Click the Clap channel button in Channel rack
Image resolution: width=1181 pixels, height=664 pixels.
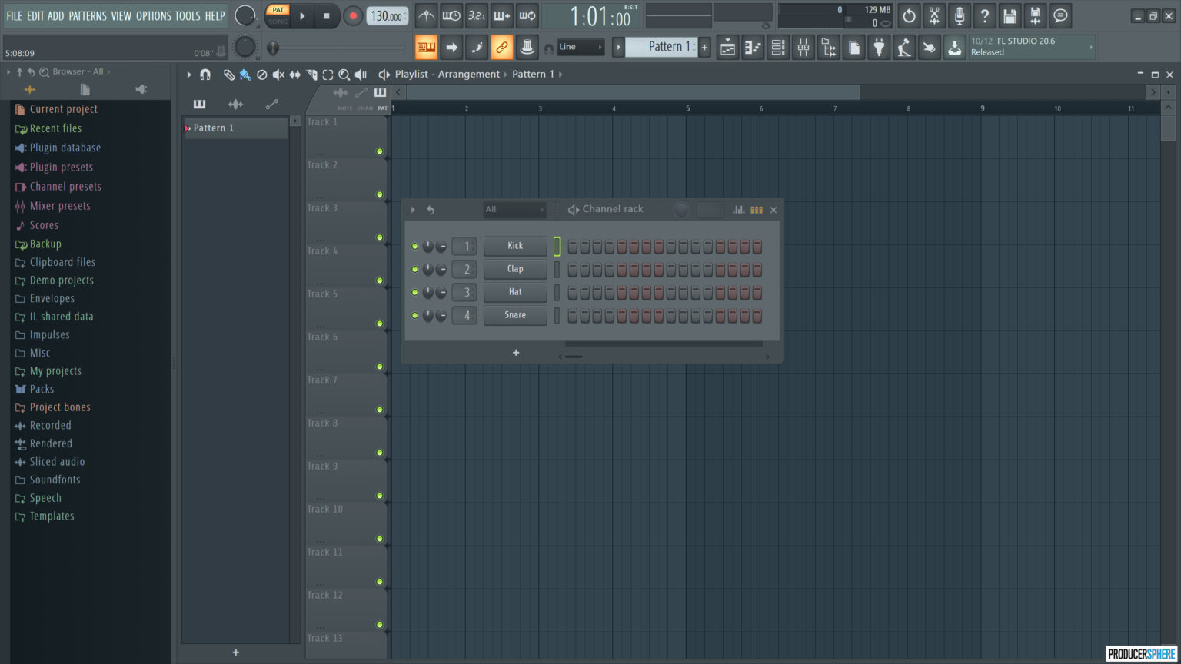pos(514,269)
